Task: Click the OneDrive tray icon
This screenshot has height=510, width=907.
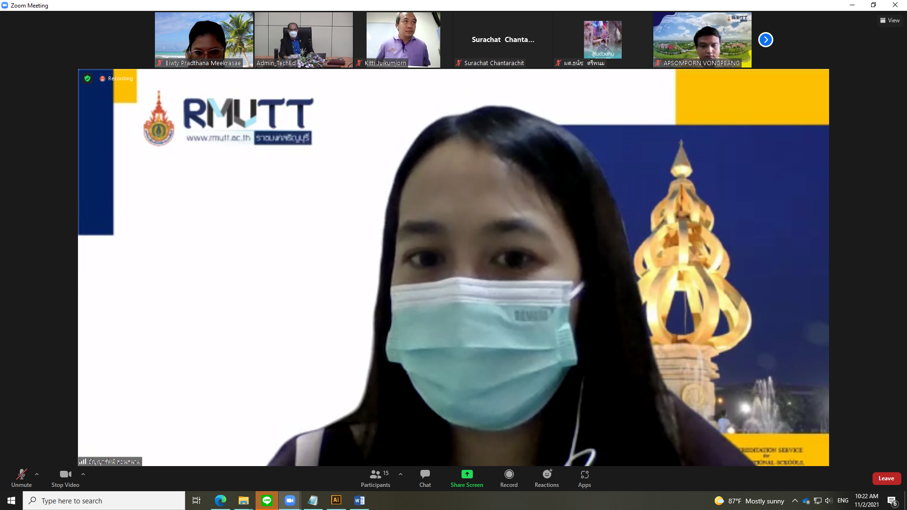Action: click(806, 501)
